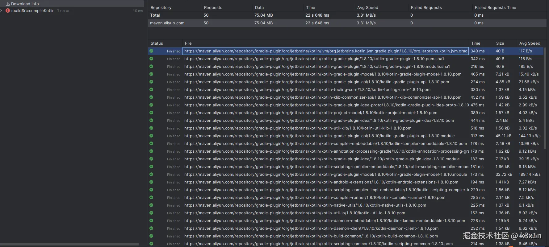Click green check icon of kotlin-gradle-plugin-idea-1.8.10.module row
The image size is (549, 247).
pyautogui.click(x=151, y=159)
